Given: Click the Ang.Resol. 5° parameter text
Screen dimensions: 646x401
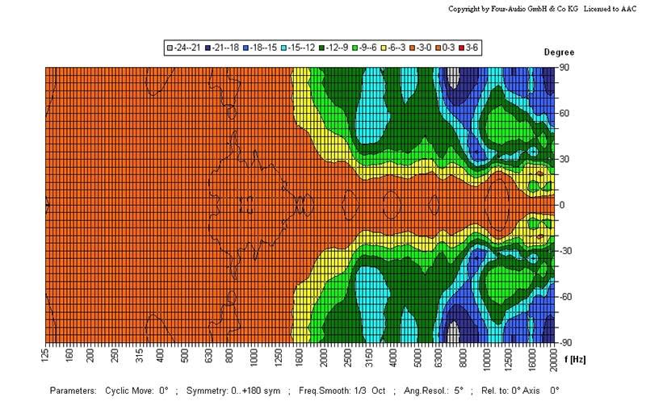Looking at the screenshot, I should [x=432, y=391].
